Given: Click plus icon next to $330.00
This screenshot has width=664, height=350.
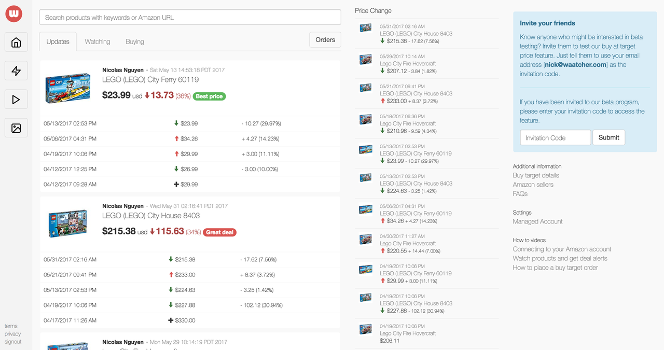Looking at the screenshot, I should pyautogui.click(x=171, y=320).
